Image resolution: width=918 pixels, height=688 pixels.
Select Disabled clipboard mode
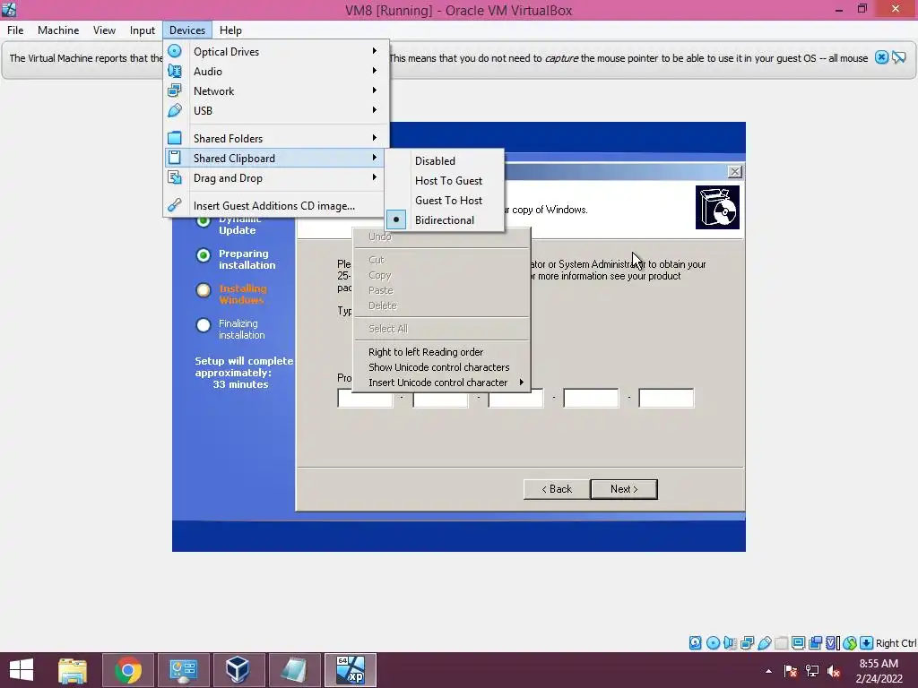(x=445, y=161)
